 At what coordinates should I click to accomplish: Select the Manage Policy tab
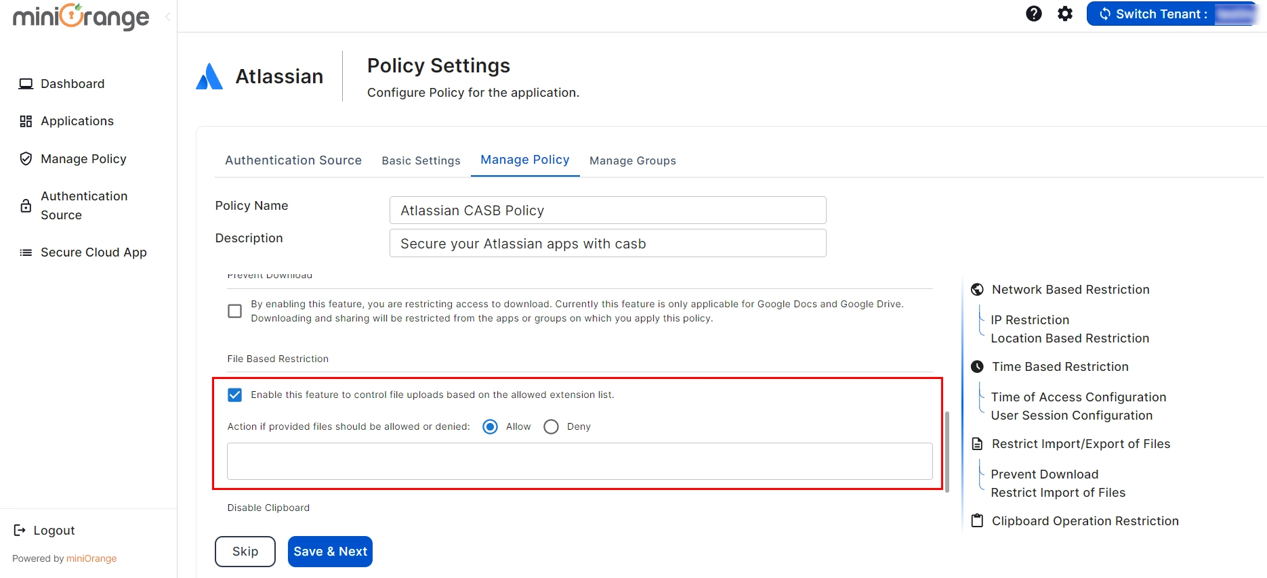coord(525,160)
